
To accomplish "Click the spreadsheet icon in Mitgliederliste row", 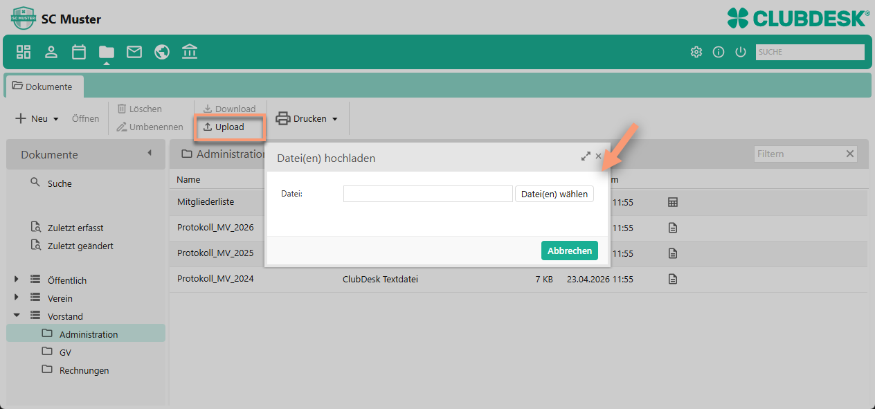I will [x=672, y=202].
